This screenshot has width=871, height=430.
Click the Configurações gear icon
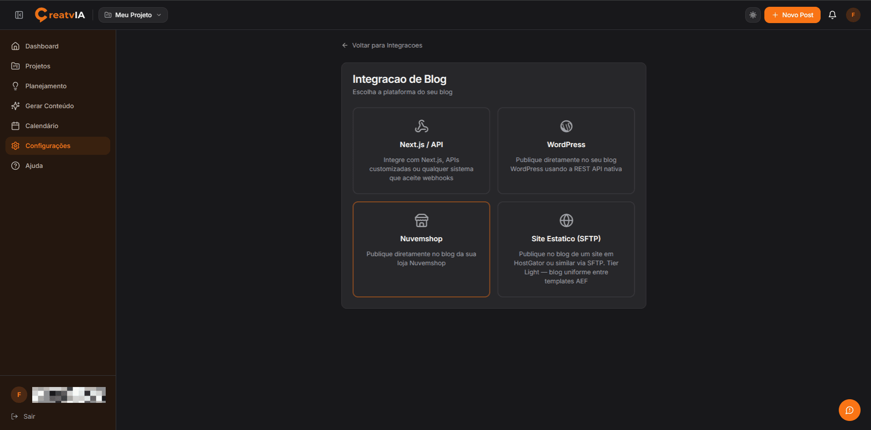point(15,146)
